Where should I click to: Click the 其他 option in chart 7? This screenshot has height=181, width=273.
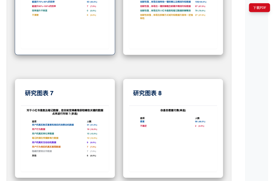34,156
